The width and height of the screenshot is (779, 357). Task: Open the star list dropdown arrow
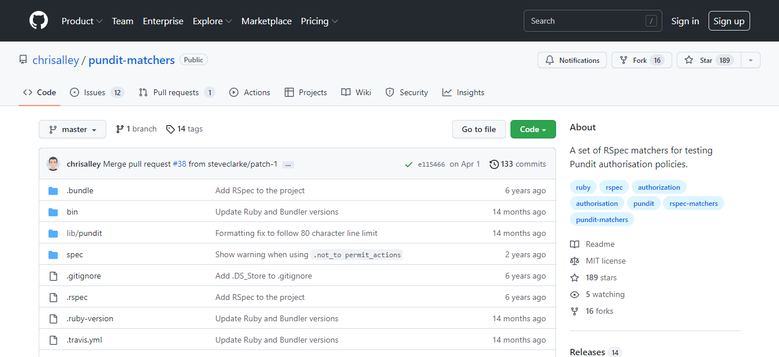click(x=750, y=60)
